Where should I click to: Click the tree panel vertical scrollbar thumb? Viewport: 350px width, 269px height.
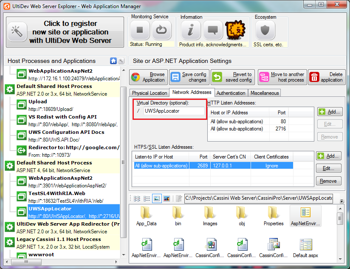(x=123, y=162)
